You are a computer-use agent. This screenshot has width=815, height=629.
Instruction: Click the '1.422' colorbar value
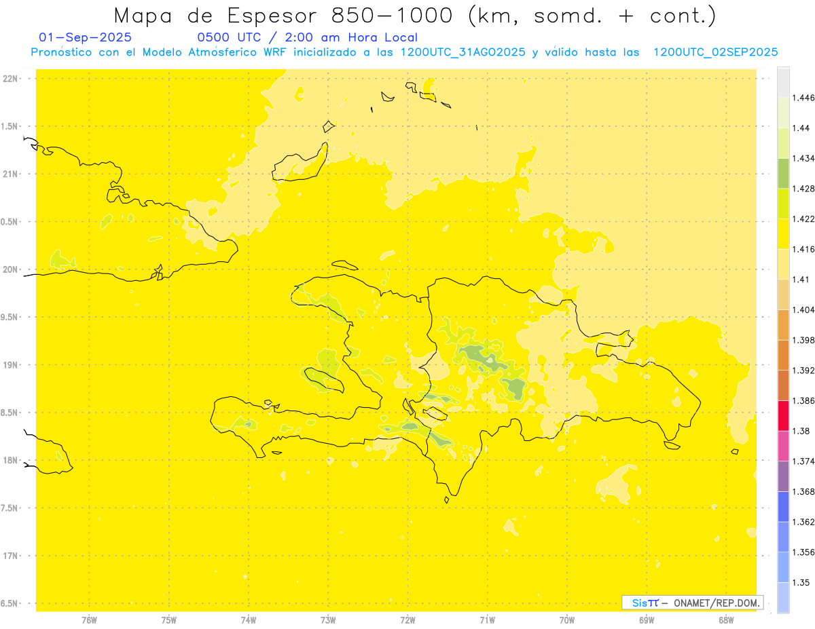tap(804, 219)
